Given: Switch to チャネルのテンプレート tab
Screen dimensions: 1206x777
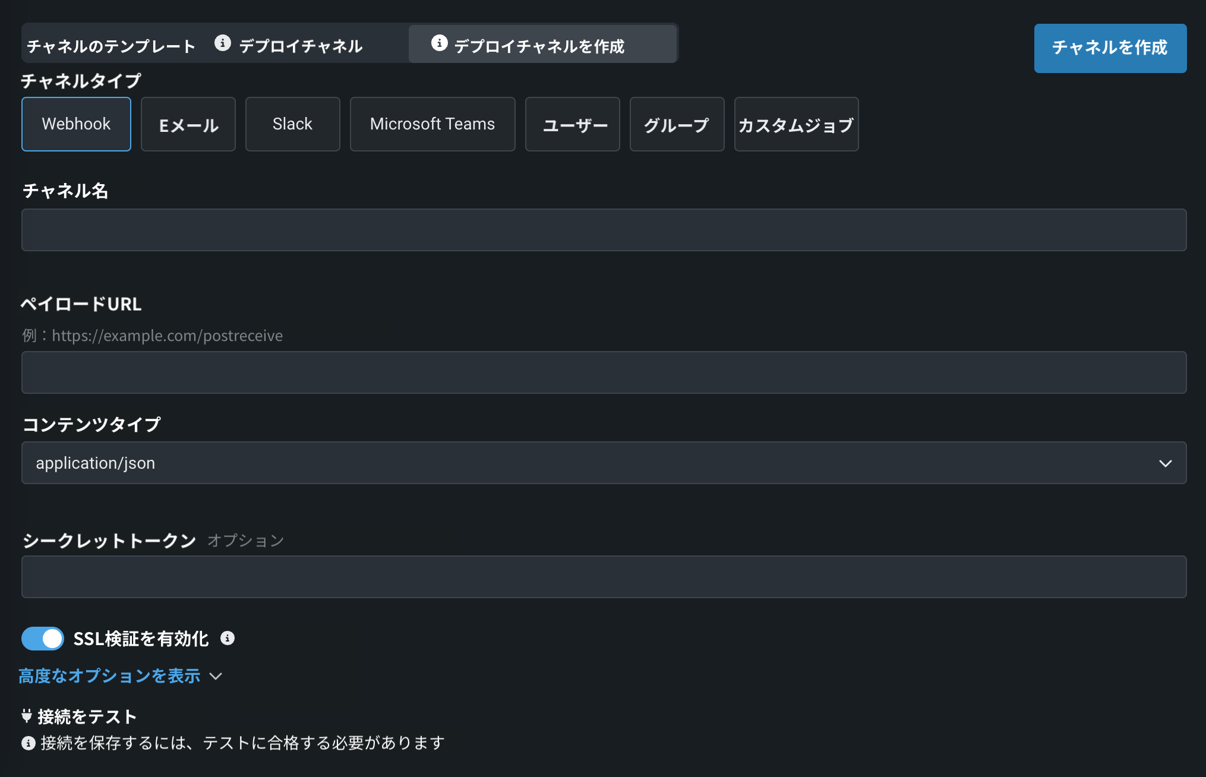Looking at the screenshot, I should (x=111, y=46).
